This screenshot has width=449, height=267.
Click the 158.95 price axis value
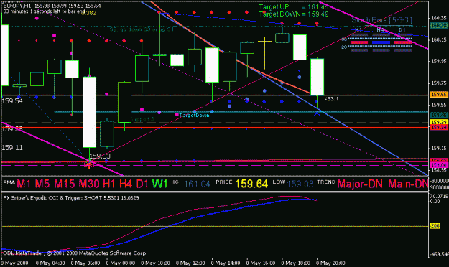[439, 170]
